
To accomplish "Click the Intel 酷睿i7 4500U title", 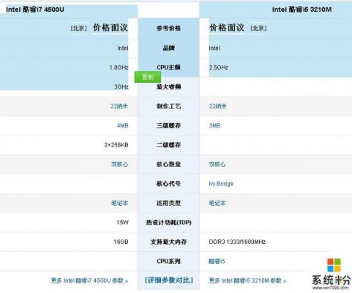I will (35, 10).
